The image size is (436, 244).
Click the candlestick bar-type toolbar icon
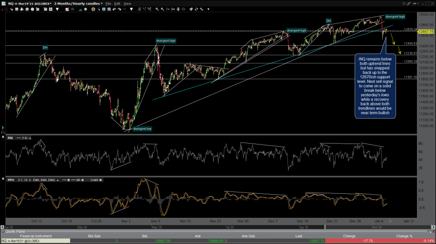(x=72, y=9)
